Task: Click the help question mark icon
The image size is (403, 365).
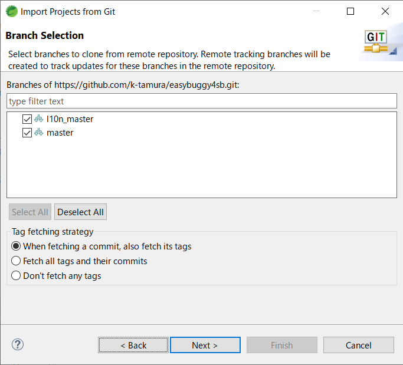Action: pos(17,344)
